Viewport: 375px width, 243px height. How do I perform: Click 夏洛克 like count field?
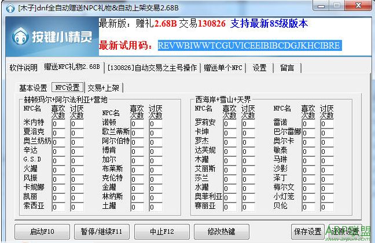(x=58, y=132)
